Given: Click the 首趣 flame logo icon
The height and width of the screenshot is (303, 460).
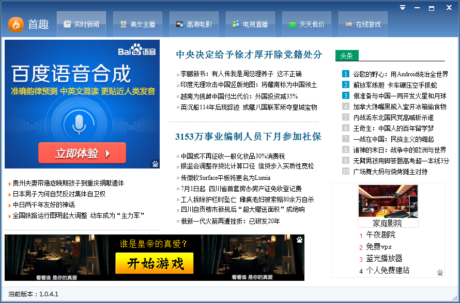Looking at the screenshot, I should click(x=16, y=24).
